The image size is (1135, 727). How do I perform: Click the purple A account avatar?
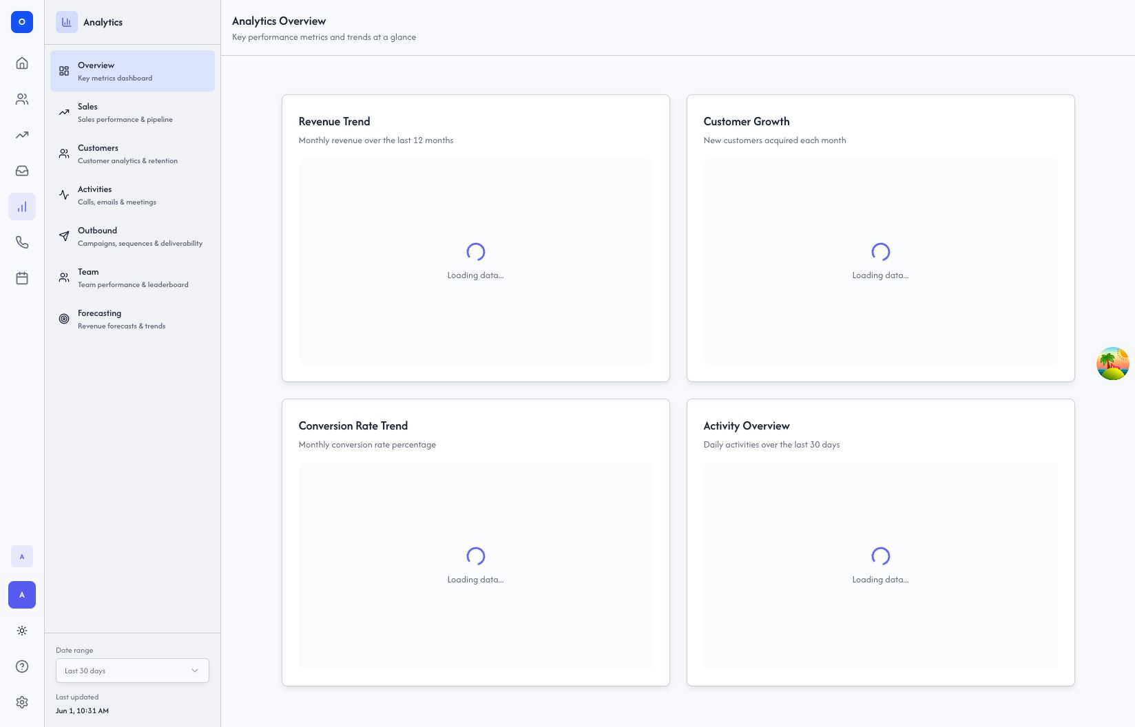22,595
